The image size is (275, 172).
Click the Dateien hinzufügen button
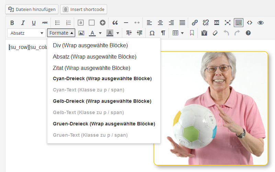[32, 9]
